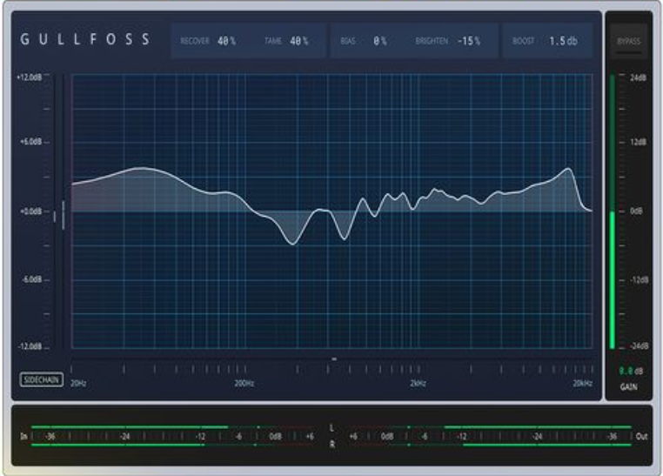Image resolution: width=663 pixels, height=476 pixels.
Task: Select the BRIGHTEN -15% value
Action: [x=448, y=41]
